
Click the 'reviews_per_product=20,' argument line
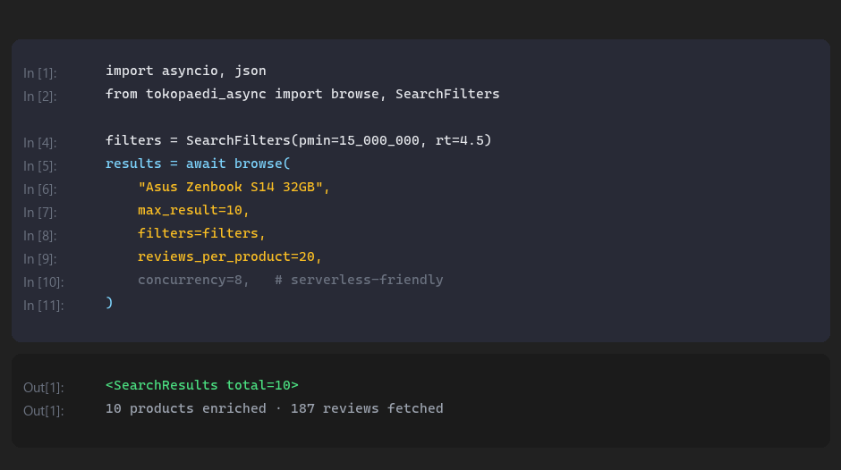tap(230, 256)
